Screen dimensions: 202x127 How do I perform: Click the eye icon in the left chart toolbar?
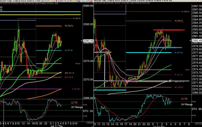coord(42,1)
